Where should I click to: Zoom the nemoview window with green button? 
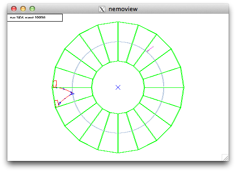[x=32, y=9]
